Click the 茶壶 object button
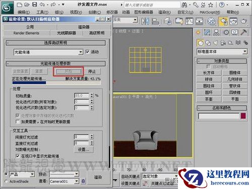 click(x=209, y=99)
